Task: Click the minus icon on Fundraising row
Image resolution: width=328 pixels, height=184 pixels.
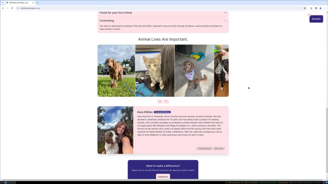Action: 225,21
